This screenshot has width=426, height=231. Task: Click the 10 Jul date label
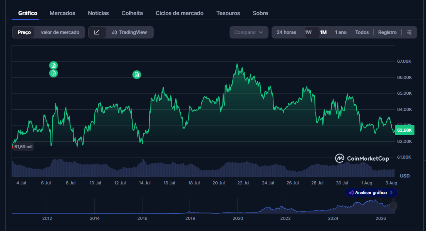(x=96, y=183)
